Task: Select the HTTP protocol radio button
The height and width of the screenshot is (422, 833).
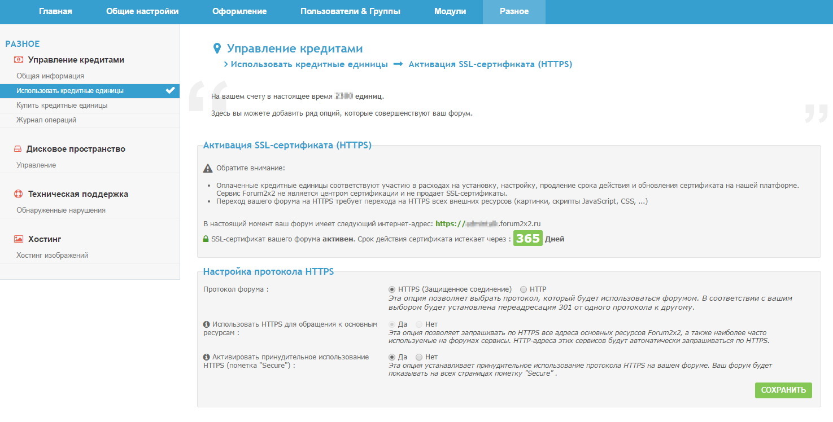Action: [x=524, y=289]
